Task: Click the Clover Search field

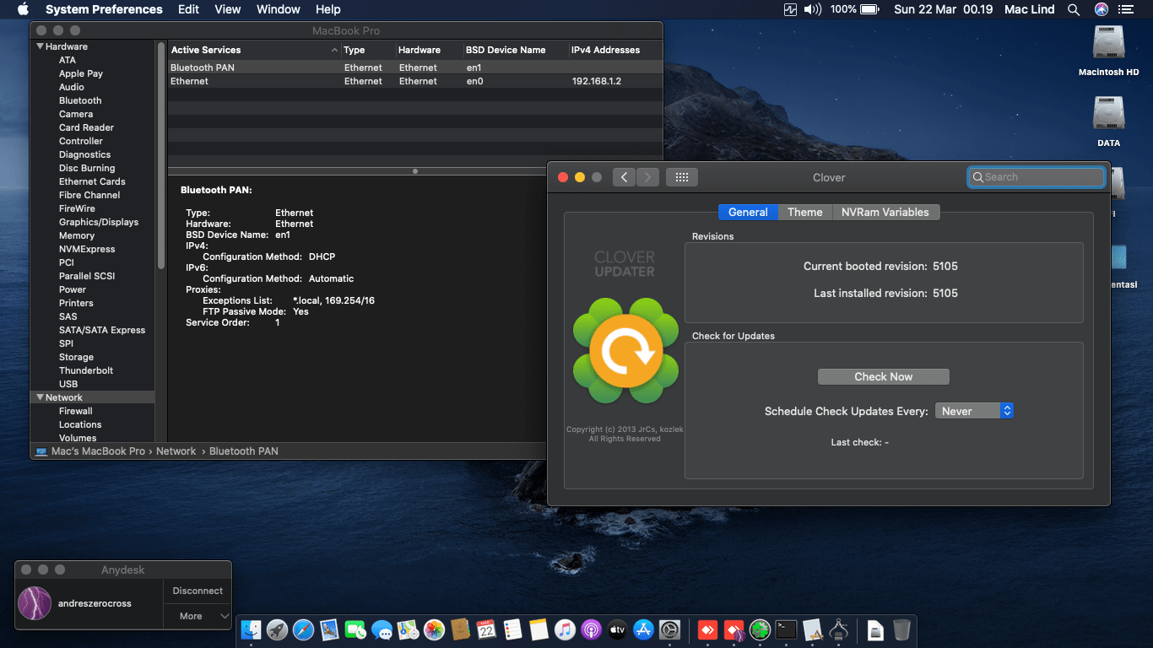Action: click(x=1037, y=177)
